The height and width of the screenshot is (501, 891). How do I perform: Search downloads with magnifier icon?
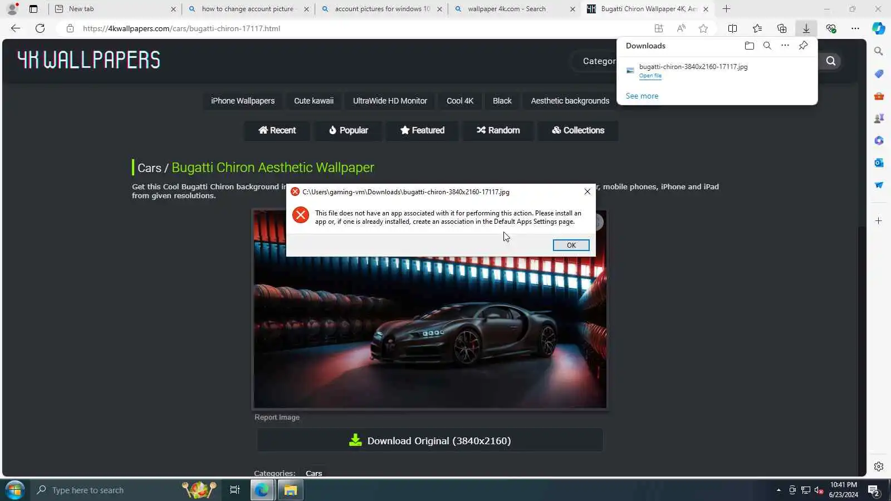tap(767, 46)
